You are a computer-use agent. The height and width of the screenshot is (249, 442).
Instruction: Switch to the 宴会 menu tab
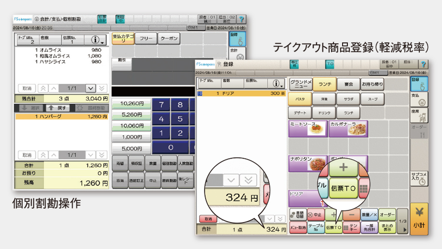(349, 84)
